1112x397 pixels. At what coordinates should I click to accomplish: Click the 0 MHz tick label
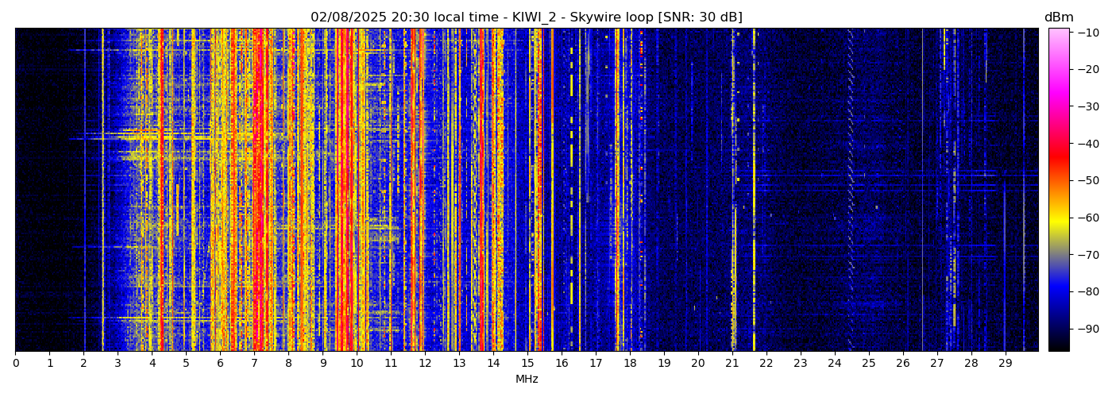coord(15,363)
